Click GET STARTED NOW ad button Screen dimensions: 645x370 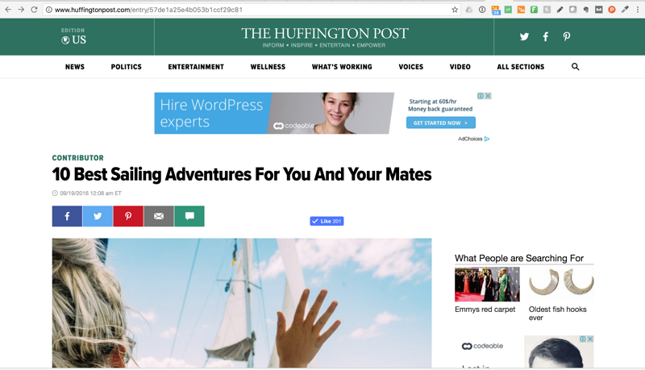[440, 123]
